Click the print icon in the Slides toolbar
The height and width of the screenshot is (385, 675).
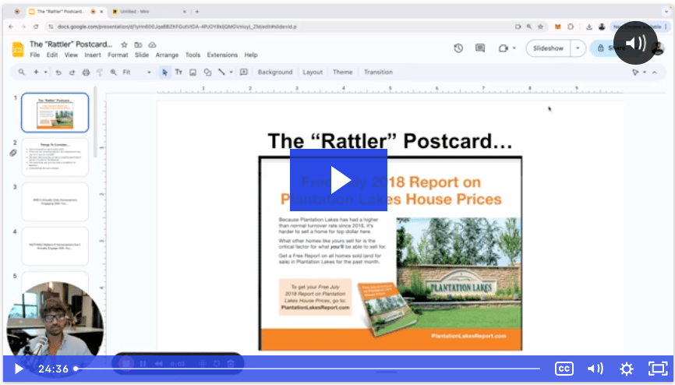86,72
